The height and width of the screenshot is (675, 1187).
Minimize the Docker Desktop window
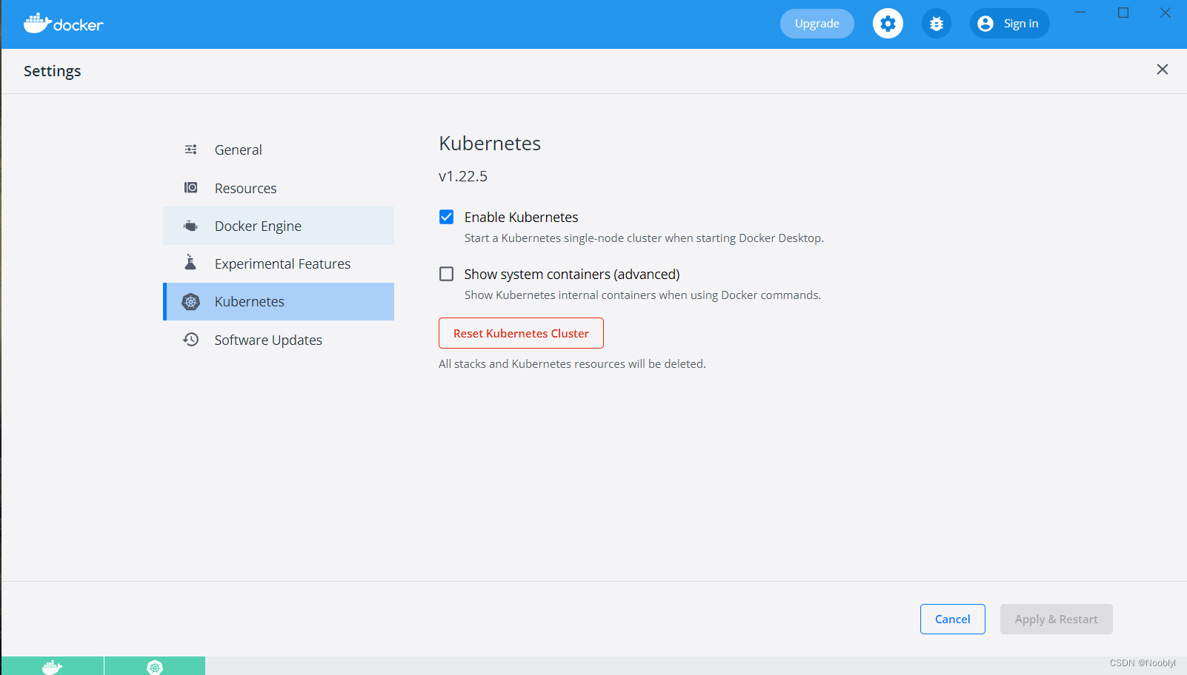click(x=1080, y=13)
